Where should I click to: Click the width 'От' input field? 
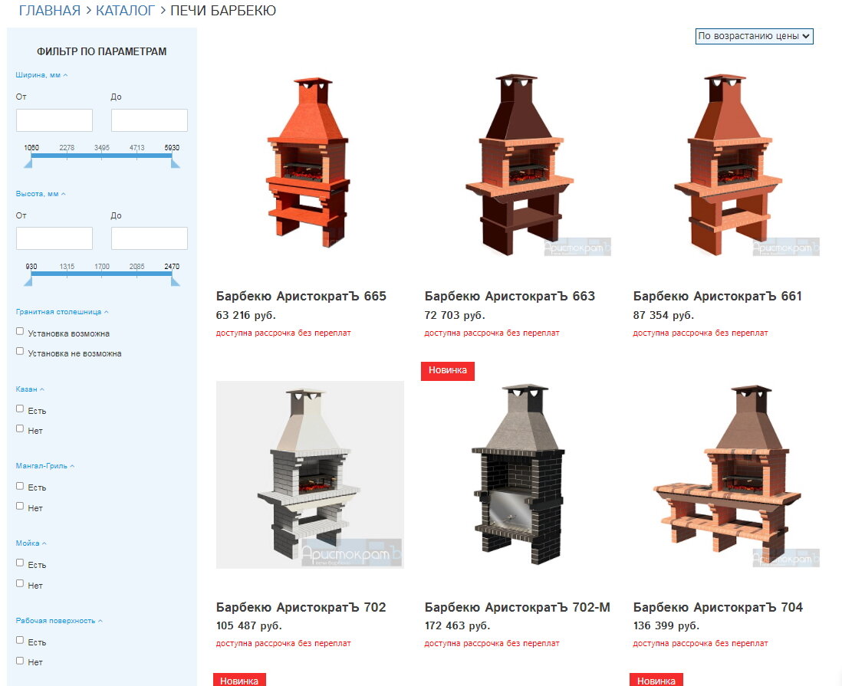(x=54, y=120)
